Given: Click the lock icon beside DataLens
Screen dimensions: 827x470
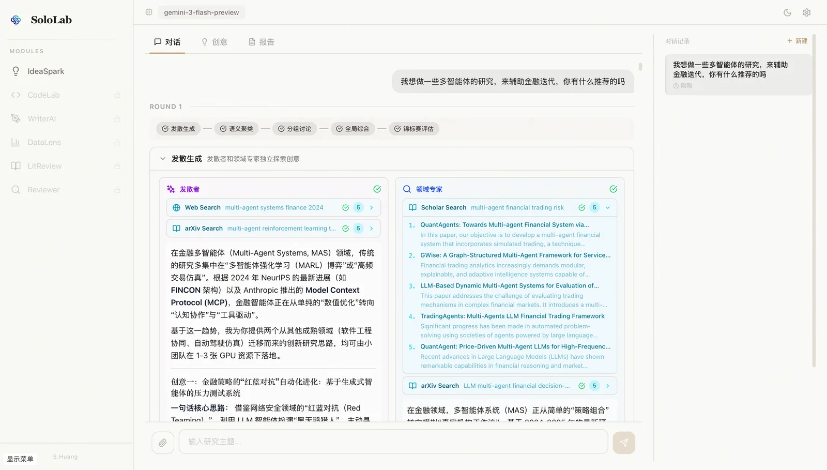Looking at the screenshot, I should (x=117, y=142).
